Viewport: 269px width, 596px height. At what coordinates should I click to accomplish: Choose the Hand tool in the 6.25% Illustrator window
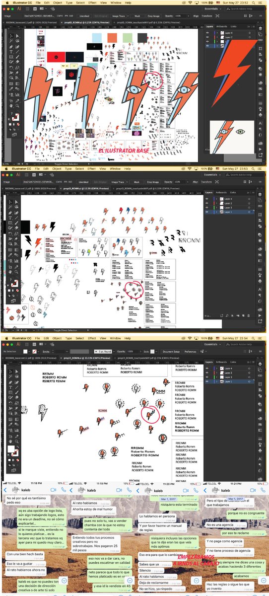click(x=11, y=106)
